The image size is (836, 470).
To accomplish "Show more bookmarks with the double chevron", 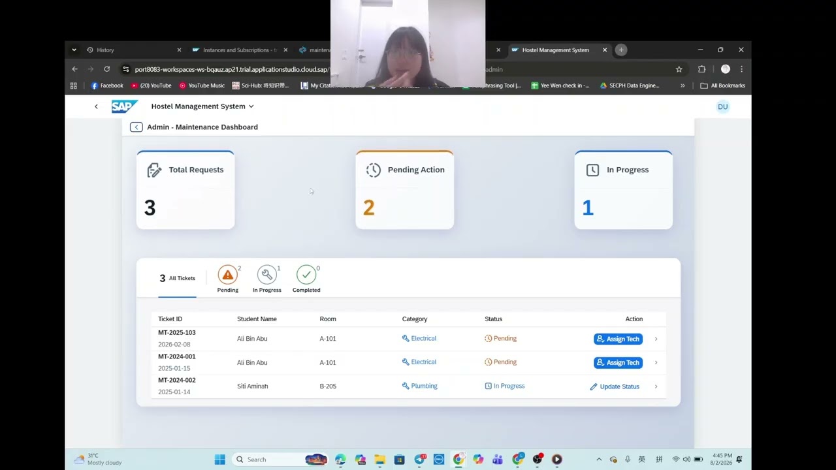I will click(683, 86).
